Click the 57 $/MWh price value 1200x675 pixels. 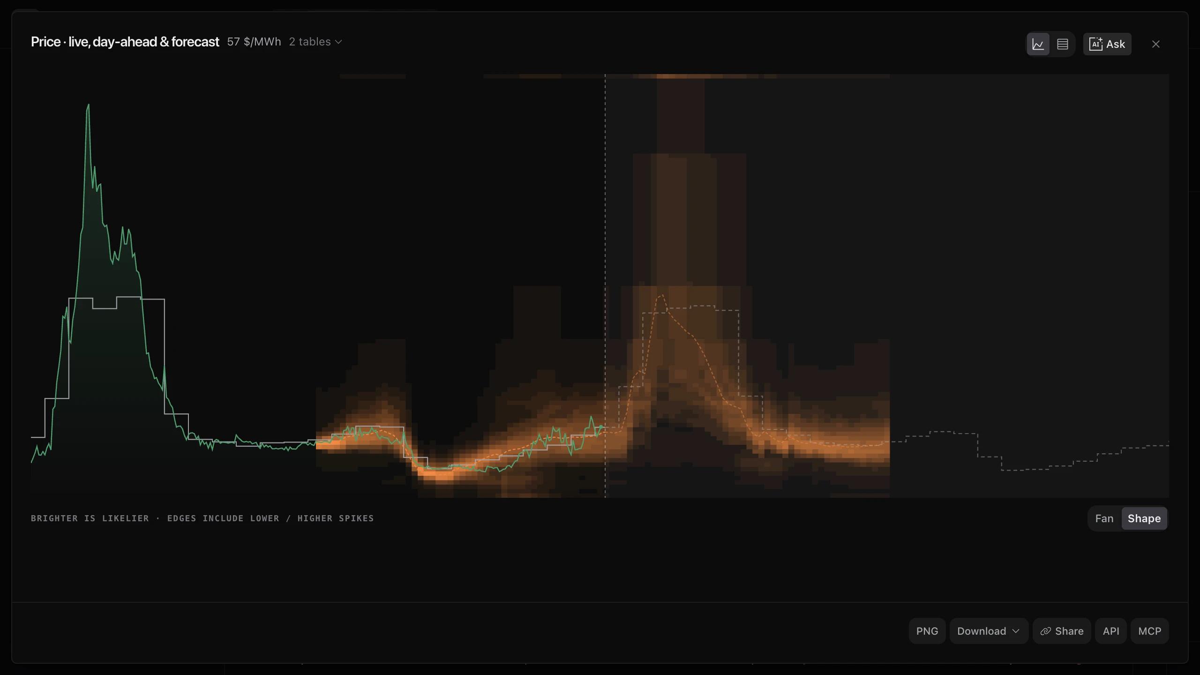(x=254, y=42)
